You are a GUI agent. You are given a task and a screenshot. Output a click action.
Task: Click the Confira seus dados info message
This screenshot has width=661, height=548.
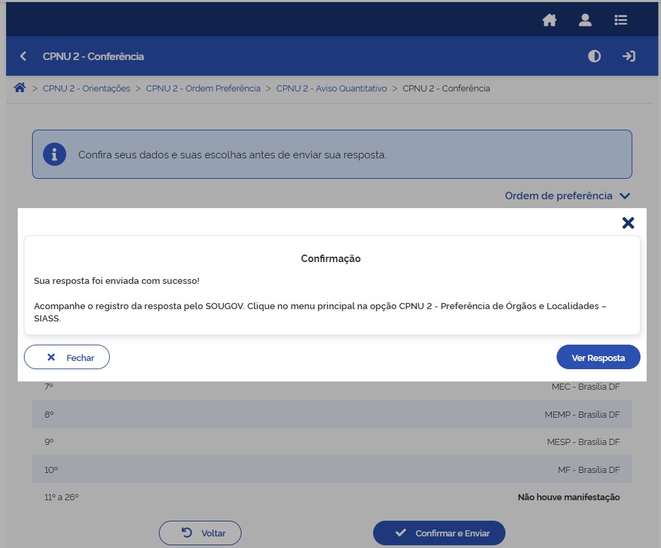pyautogui.click(x=233, y=155)
